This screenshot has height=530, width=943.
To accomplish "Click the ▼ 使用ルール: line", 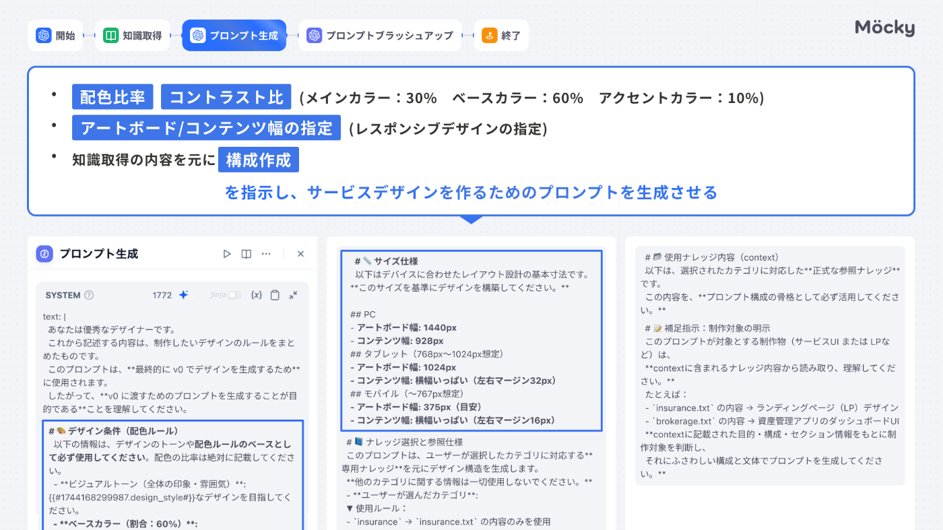I will click(x=377, y=508).
